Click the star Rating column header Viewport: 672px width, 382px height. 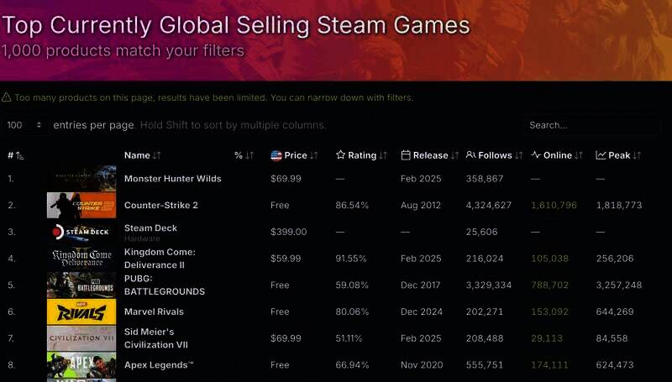click(361, 155)
